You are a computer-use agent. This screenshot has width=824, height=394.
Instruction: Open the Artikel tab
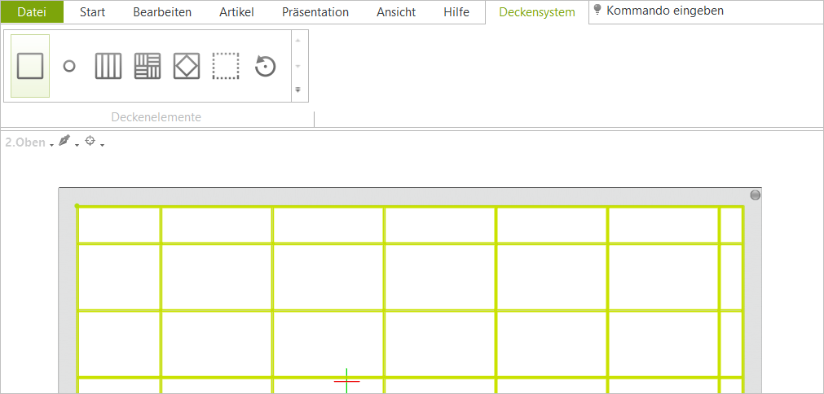coord(236,12)
